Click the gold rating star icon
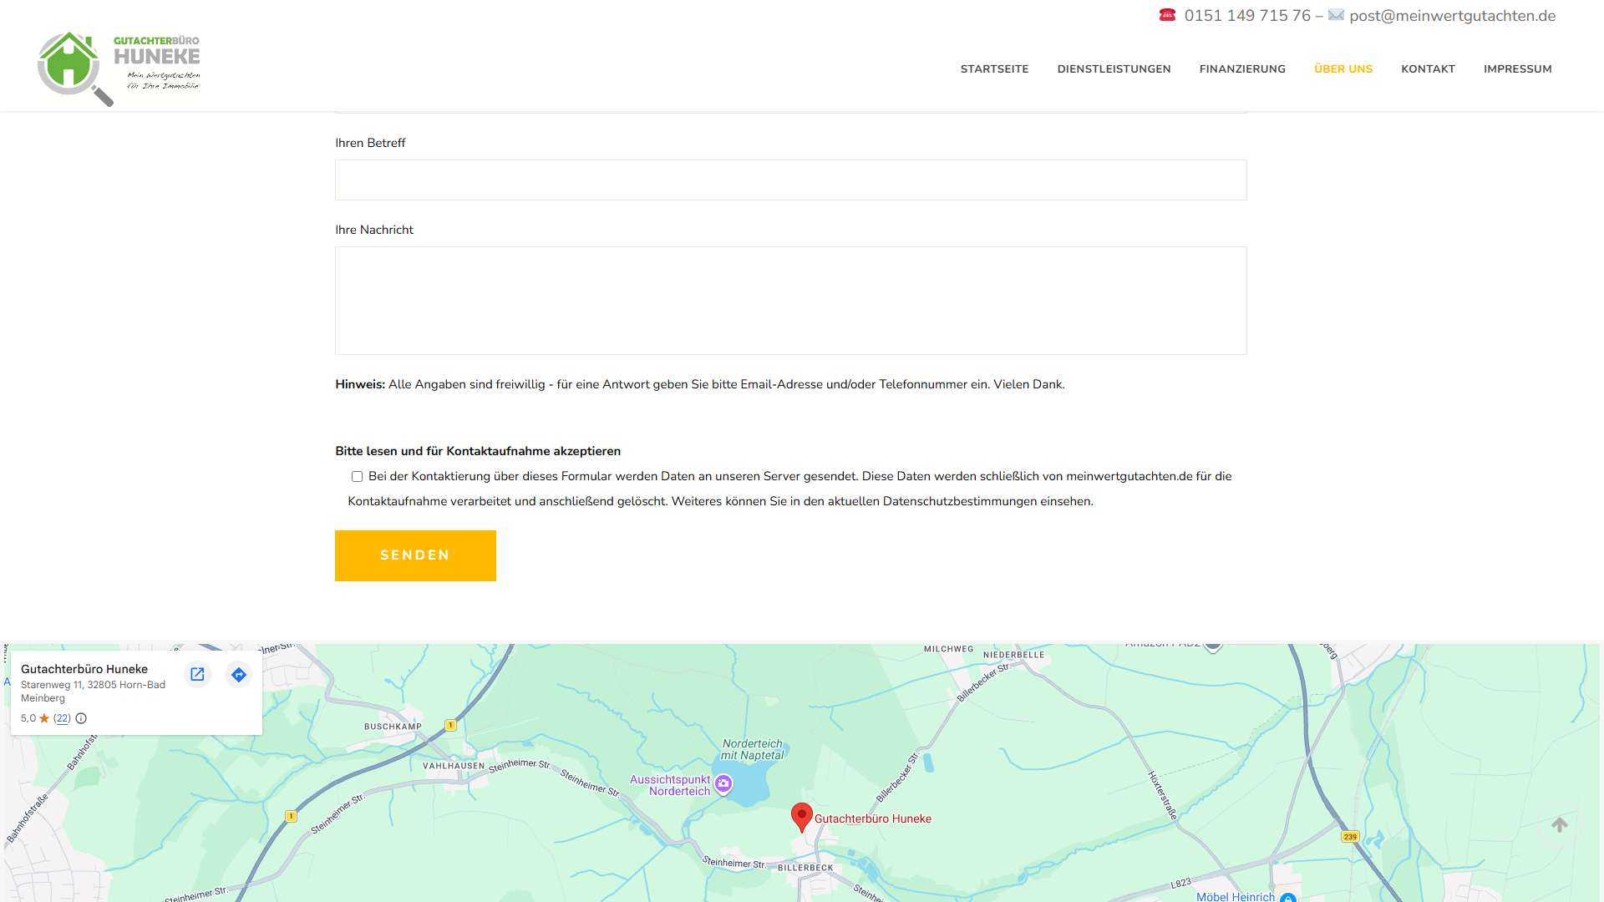Screen dimensions: 1604x902 (44, 718)
